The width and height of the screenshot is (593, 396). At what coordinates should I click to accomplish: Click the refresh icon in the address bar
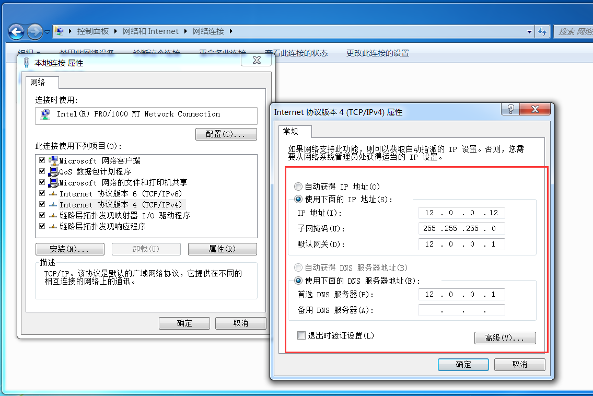coord(543,31)
